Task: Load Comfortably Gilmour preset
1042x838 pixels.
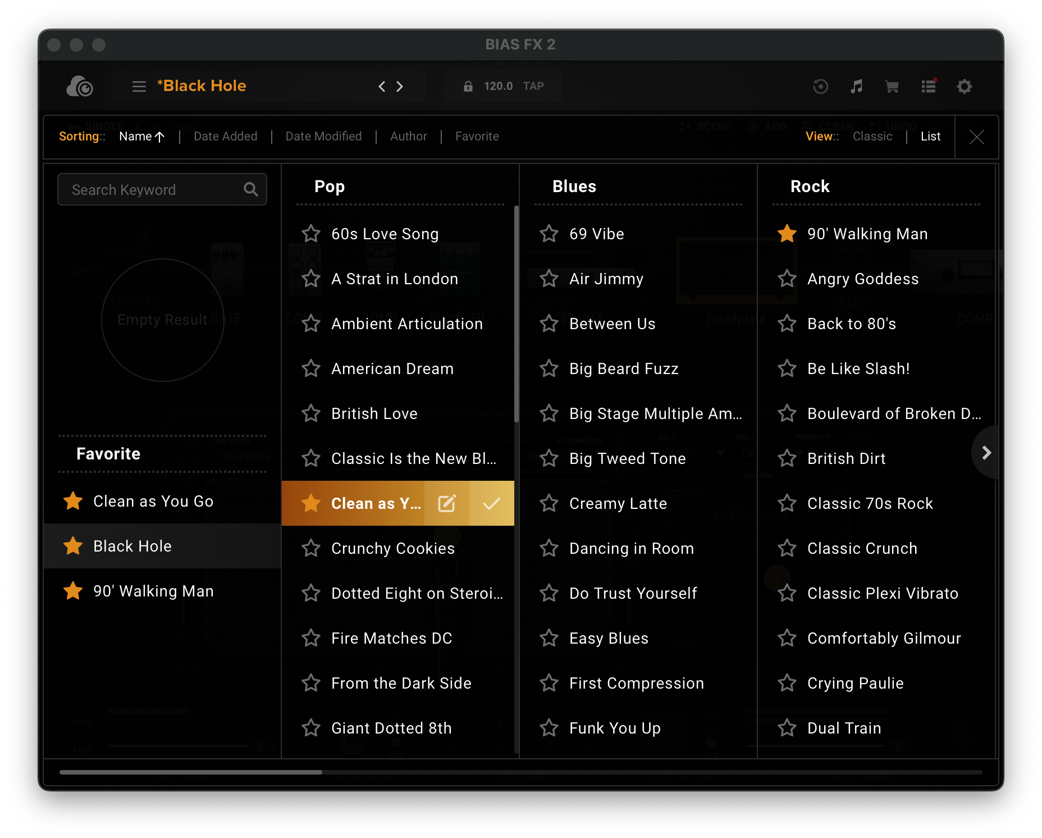Action: (x=876, y=638)
